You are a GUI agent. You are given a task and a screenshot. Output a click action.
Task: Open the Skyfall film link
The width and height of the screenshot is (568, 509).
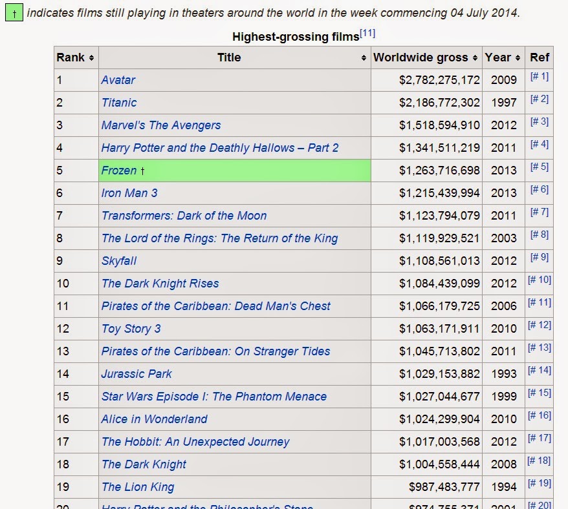pyautogui.click(x=119, y=261)
